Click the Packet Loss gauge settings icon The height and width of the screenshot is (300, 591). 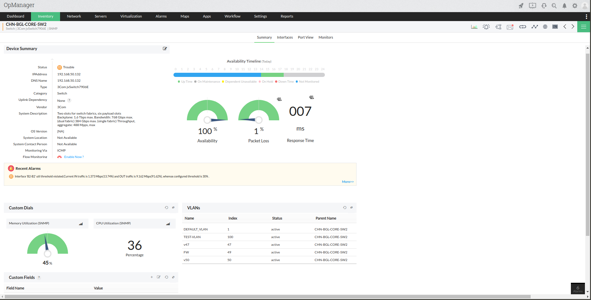[279, 99]
